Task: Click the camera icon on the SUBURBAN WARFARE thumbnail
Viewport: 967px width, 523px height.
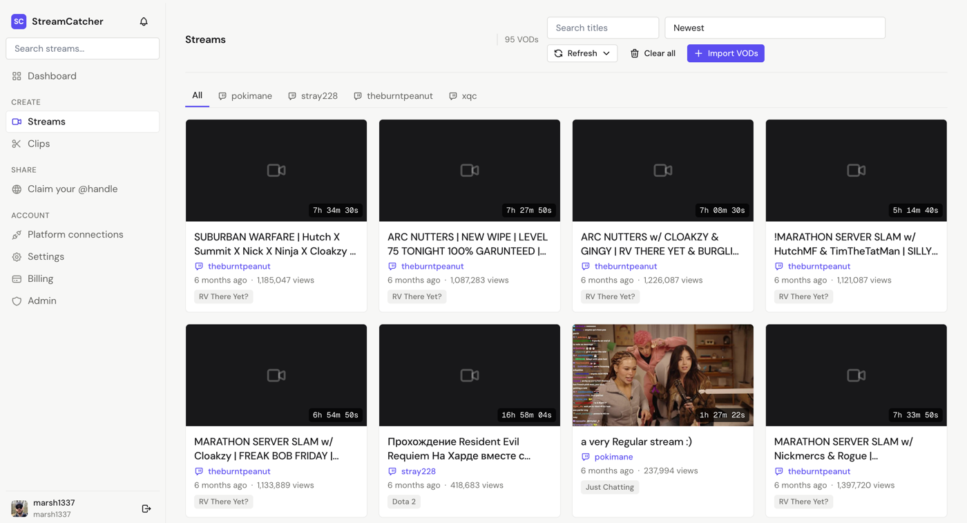Action: [276, 170]
